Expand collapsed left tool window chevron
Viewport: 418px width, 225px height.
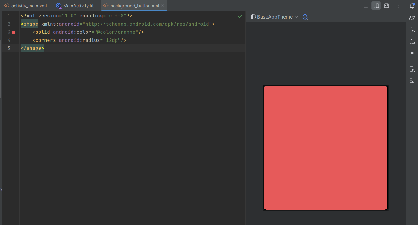(1, 190)
